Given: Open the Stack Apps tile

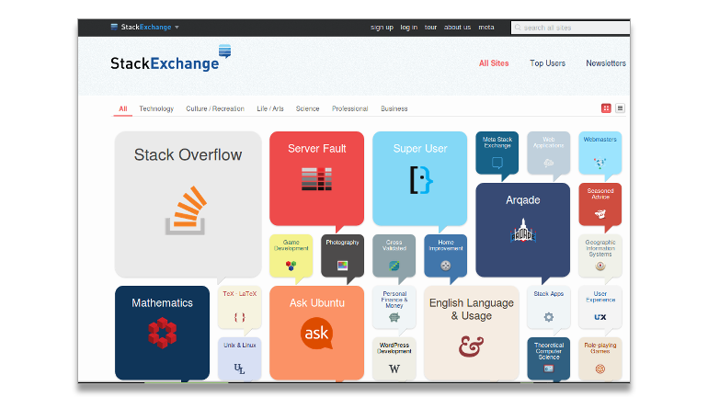Looking at the screenshot, I should pos(548,307).
